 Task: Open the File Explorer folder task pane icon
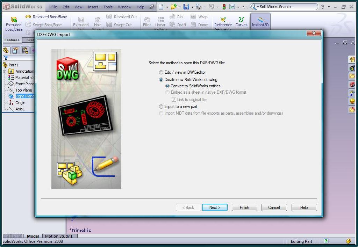[352, 76]
